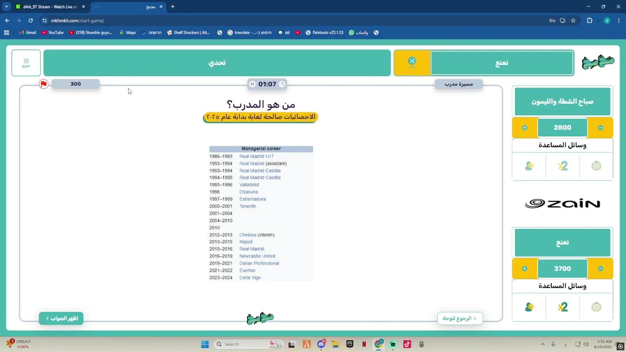This screenshot has height=352, width=626.
Task: Use the coin-person helper for صباح الشطة والليمون team
Action: (529, 166)
